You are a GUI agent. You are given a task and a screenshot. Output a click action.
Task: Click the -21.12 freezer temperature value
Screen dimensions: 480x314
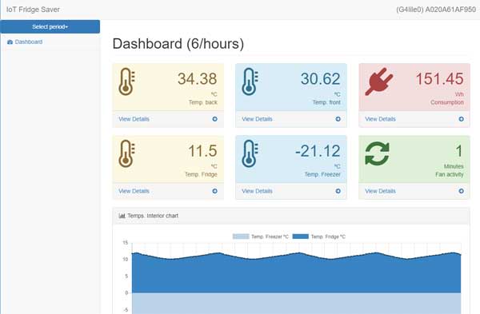coord(318,151)
